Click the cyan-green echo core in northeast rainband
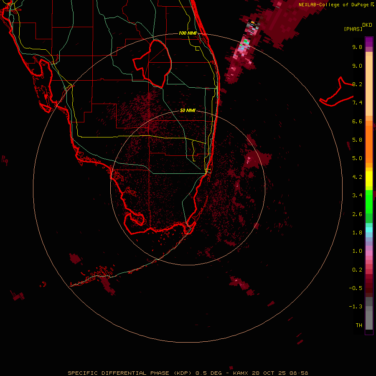Viewport: 376px width, 376px height. pos(245,42)
